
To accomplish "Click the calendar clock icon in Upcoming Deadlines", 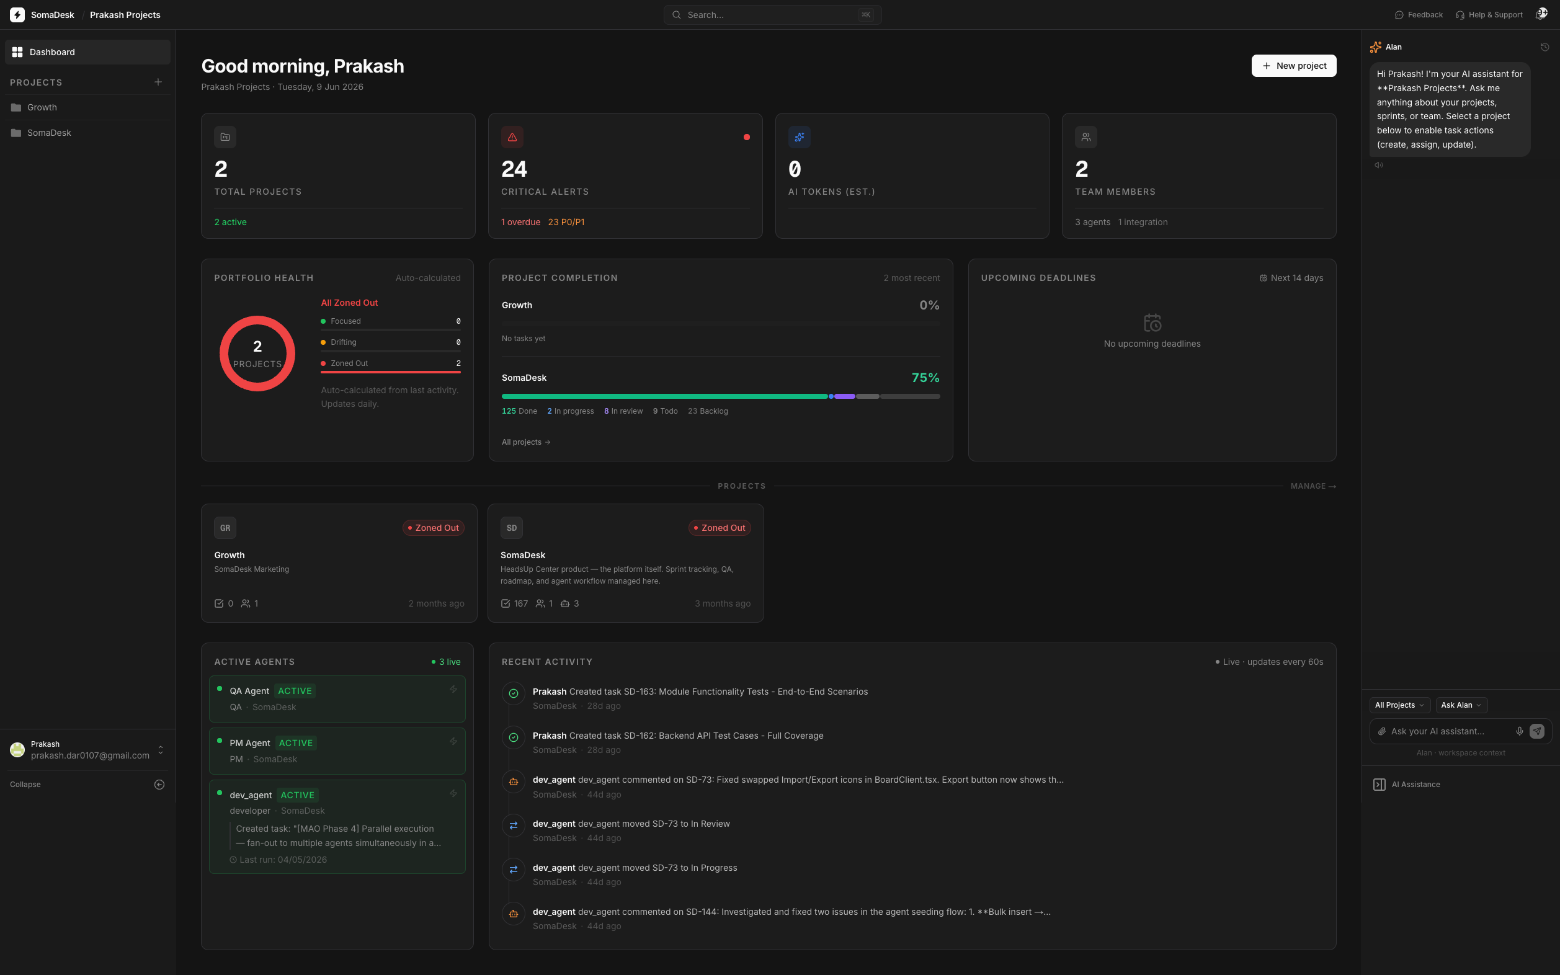I will [x=1152, y=323].
